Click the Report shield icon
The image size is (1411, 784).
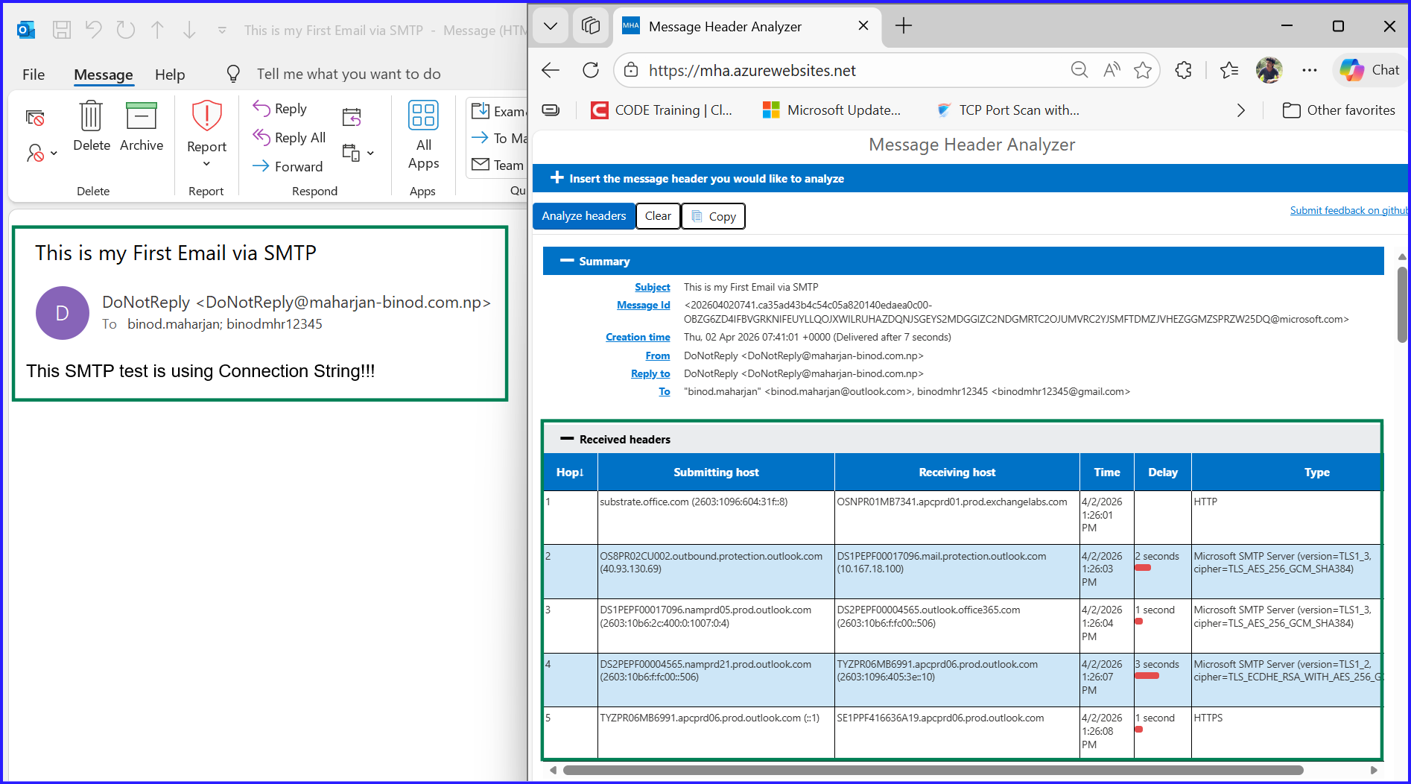pyautogui.click(x=206, y=116)
